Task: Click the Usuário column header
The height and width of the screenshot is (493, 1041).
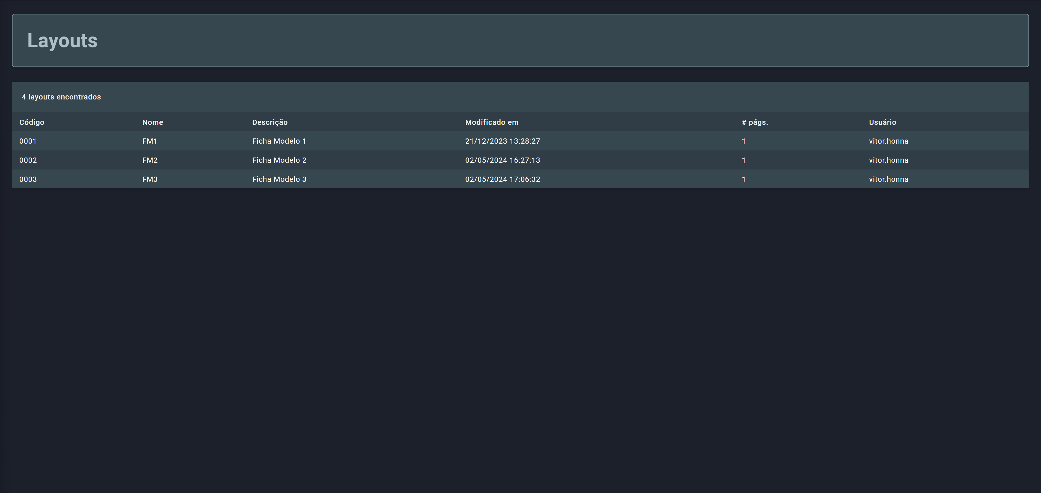Action: click(883, 122)
